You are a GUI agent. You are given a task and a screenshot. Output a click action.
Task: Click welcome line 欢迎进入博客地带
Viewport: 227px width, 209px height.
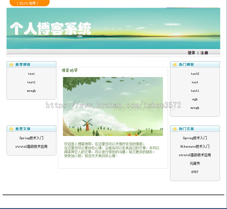click(x=104, y=144)
